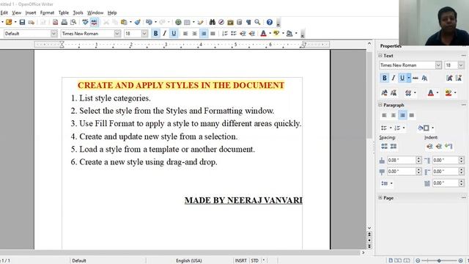The width and height of the screenshot is (469, 264).
Task: Toggle Justified alignment in the formatting toolbar
Action: click(213, 34)
